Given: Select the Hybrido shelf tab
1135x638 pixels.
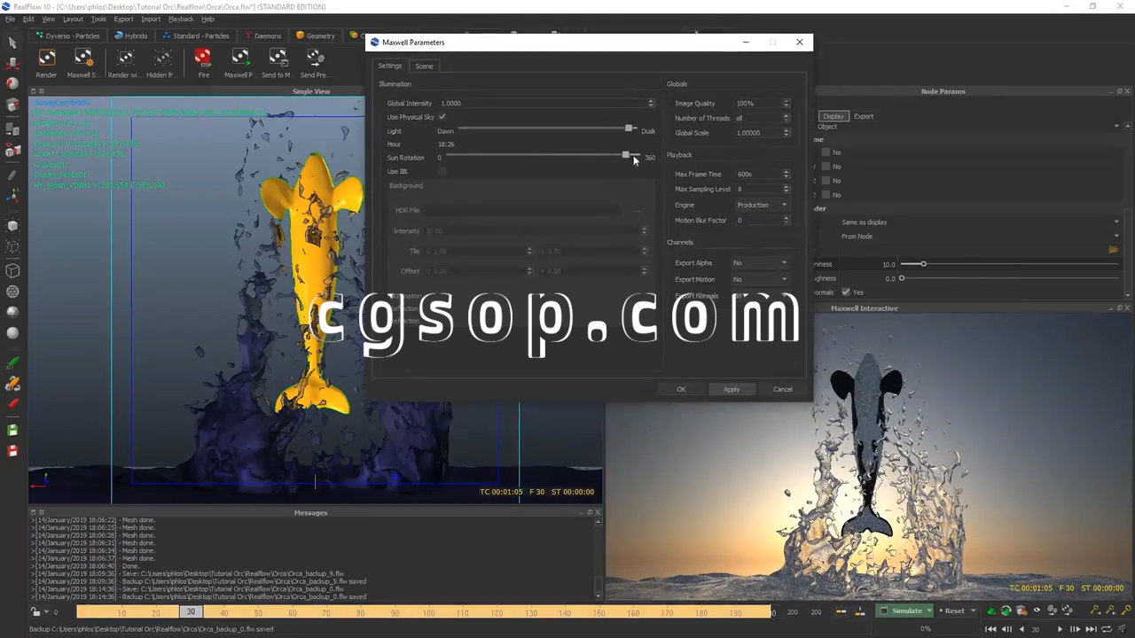Looking at the screenshot, I should (x=131, y=36).
